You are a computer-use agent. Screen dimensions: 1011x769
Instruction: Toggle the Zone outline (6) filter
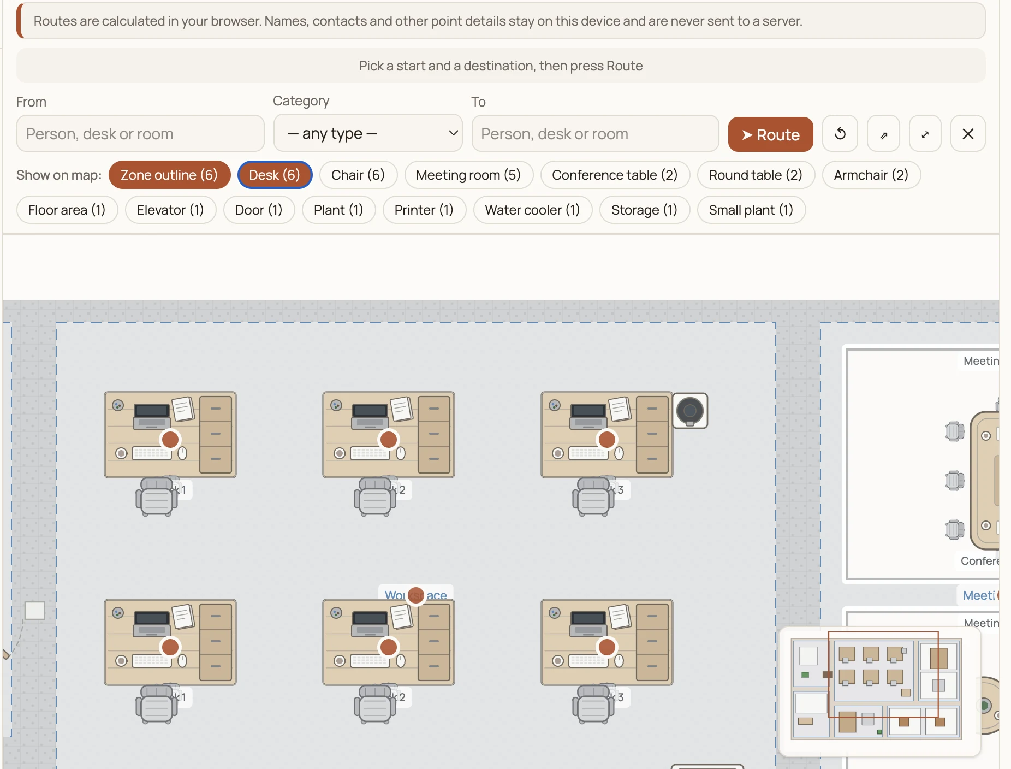pos(169,175)
